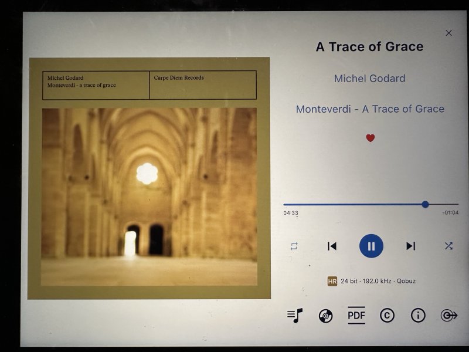This screenshot has height=352, width=469.
Task: Close the now playing view
Action: pyautogui.click(x=448, y=33)
